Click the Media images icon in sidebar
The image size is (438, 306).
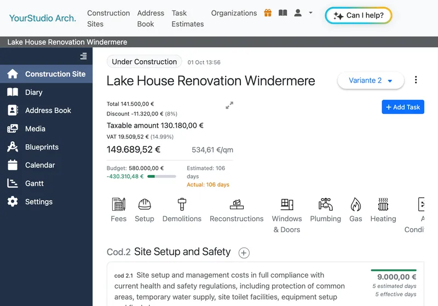coord(13,129)
